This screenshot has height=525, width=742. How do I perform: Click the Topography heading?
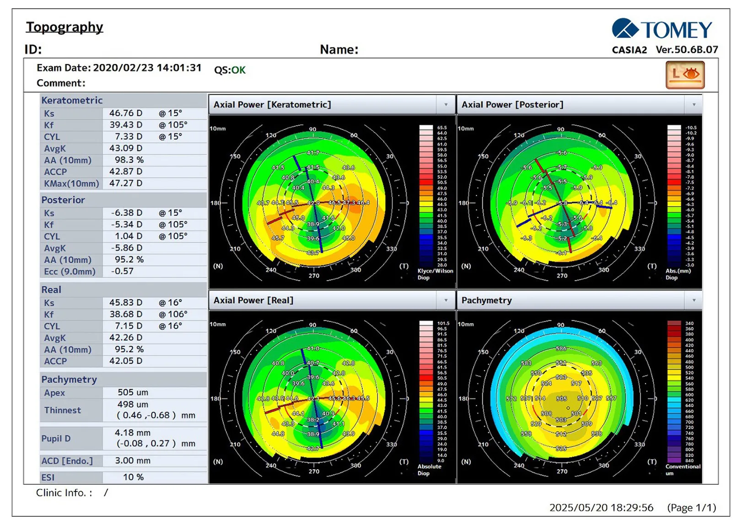coord(65,27)
